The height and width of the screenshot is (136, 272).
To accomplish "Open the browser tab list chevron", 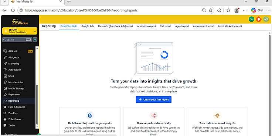I will click(5, 1).
